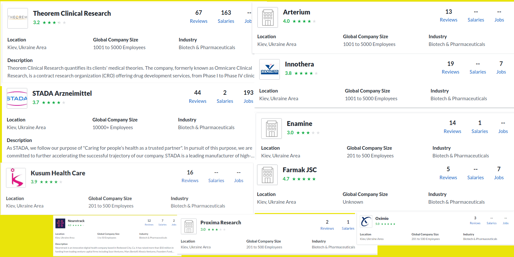514x257 pixels.
Task: Click the Theorem Clinical Research logo
Action: click(x=18, y=18)
